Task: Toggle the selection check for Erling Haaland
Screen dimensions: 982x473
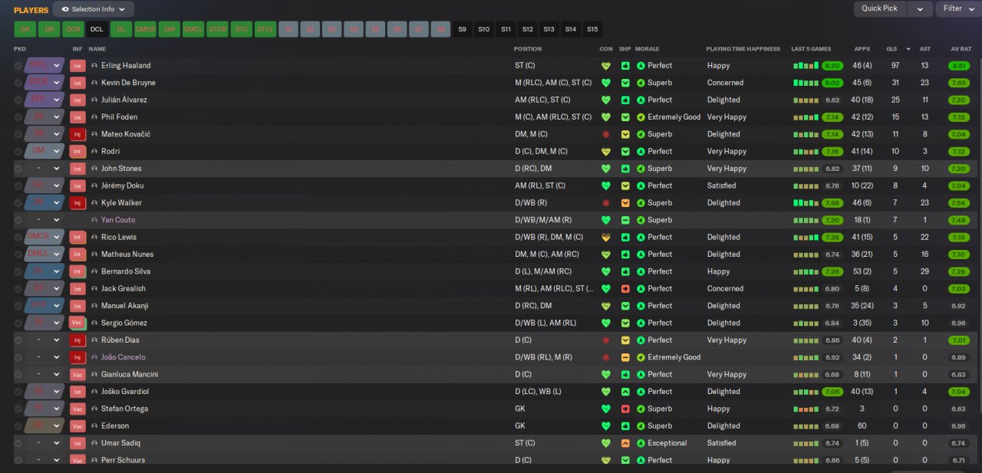Action: tap(18, 66)
